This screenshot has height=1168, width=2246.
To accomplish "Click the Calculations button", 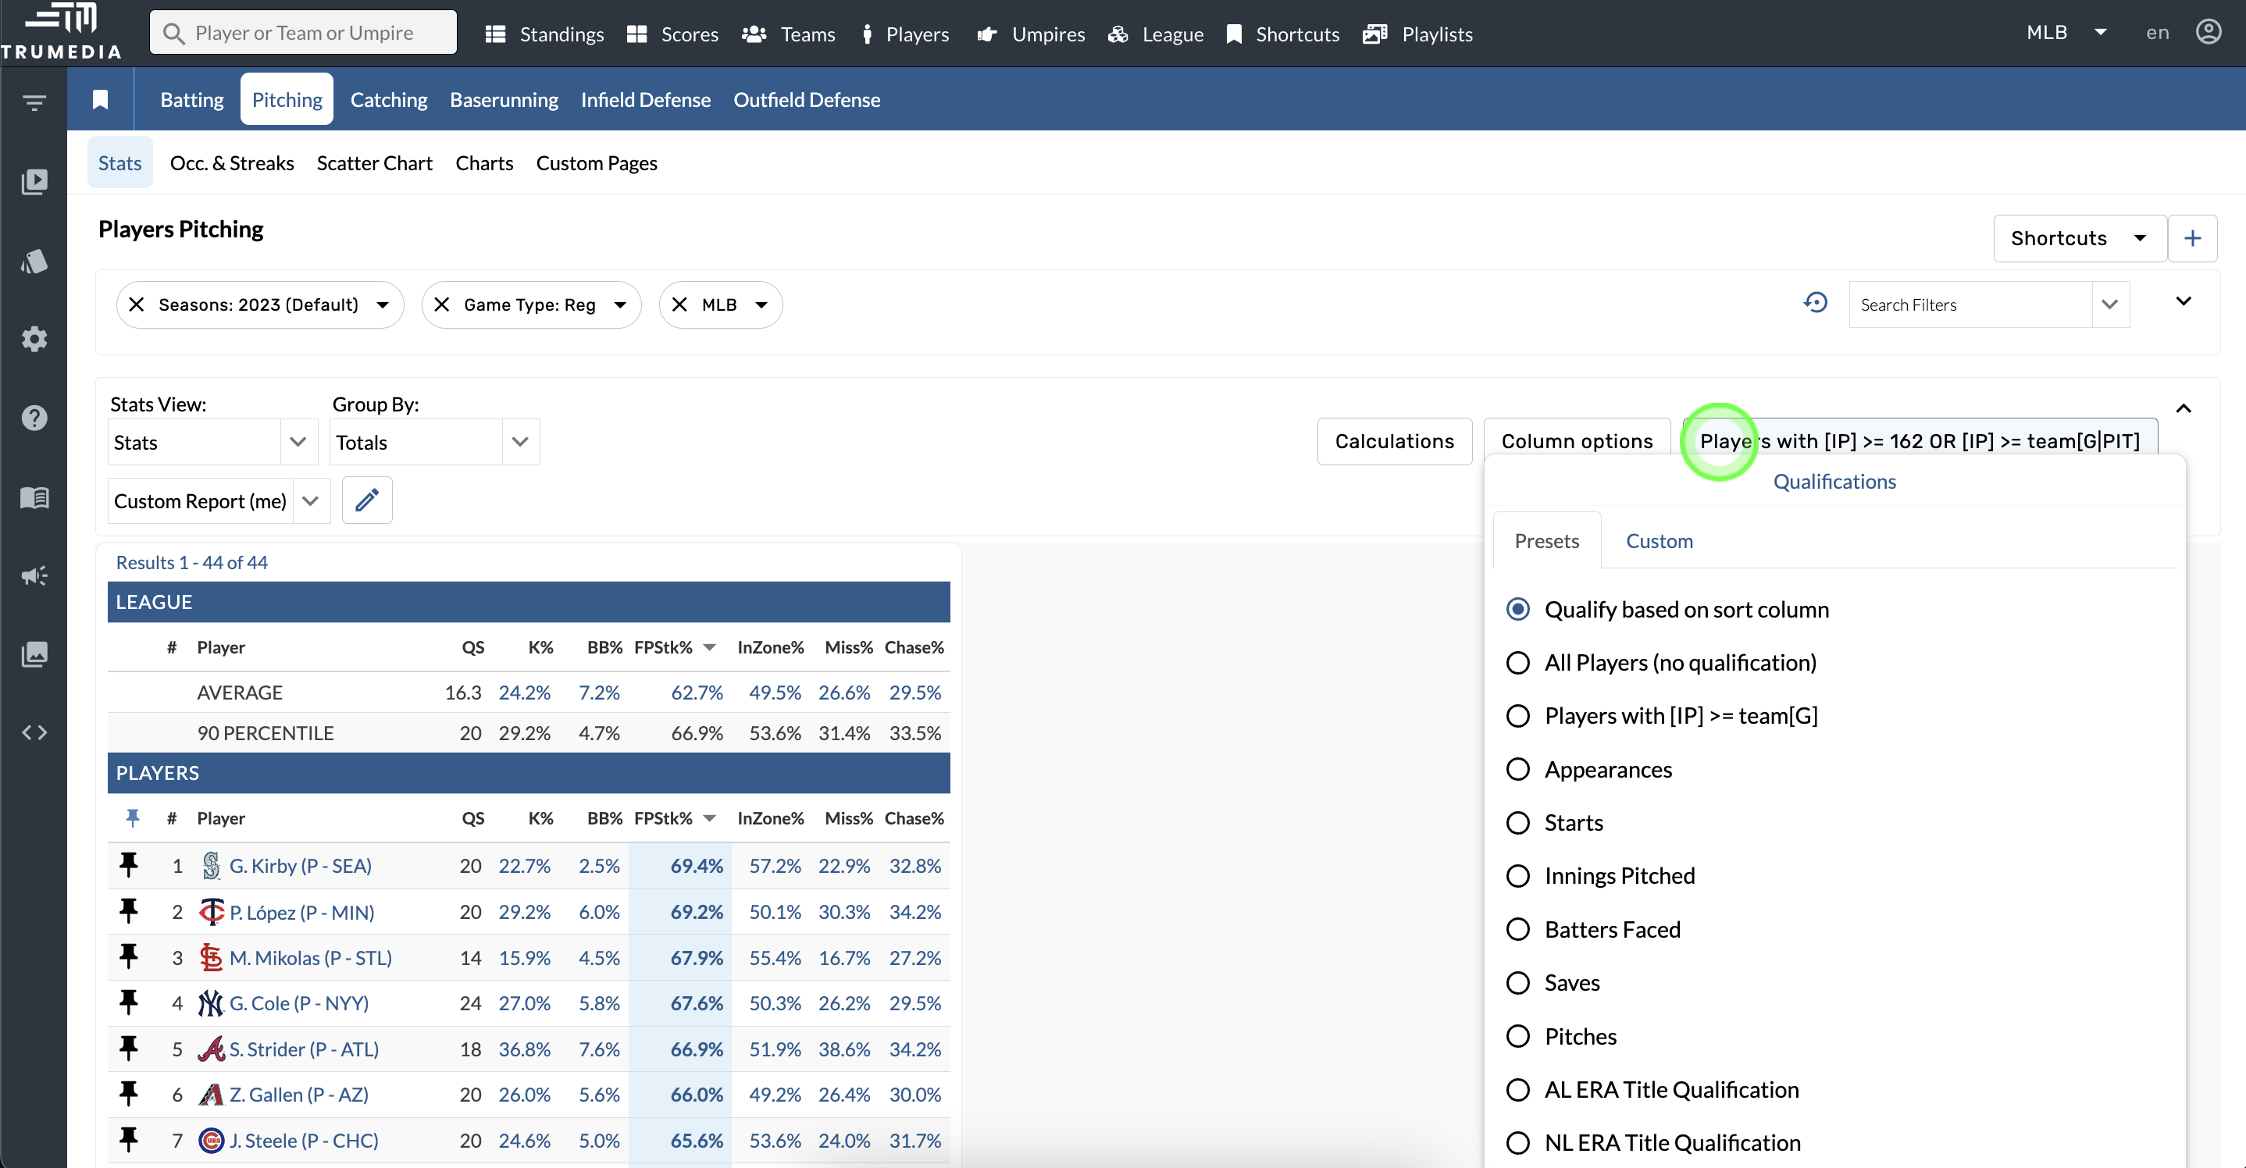I will coord(1392,441).
